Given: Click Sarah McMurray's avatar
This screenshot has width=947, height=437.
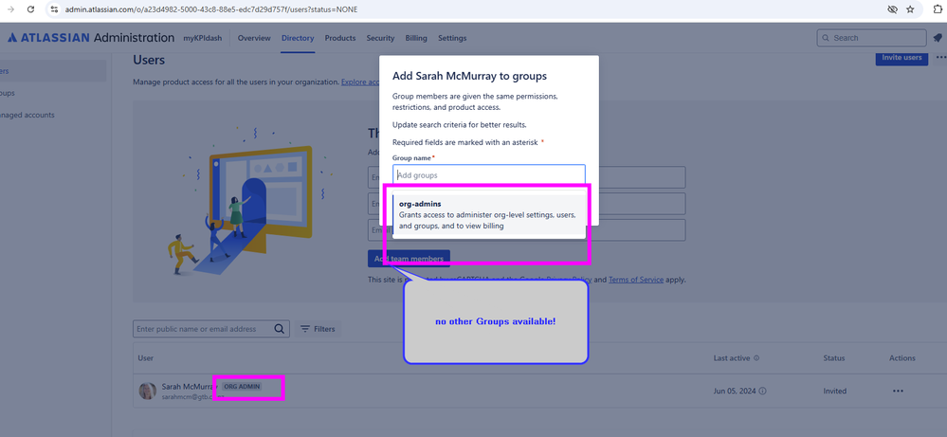Looking at the screenshot, I should pyautogui.click(x=147, y=391).
